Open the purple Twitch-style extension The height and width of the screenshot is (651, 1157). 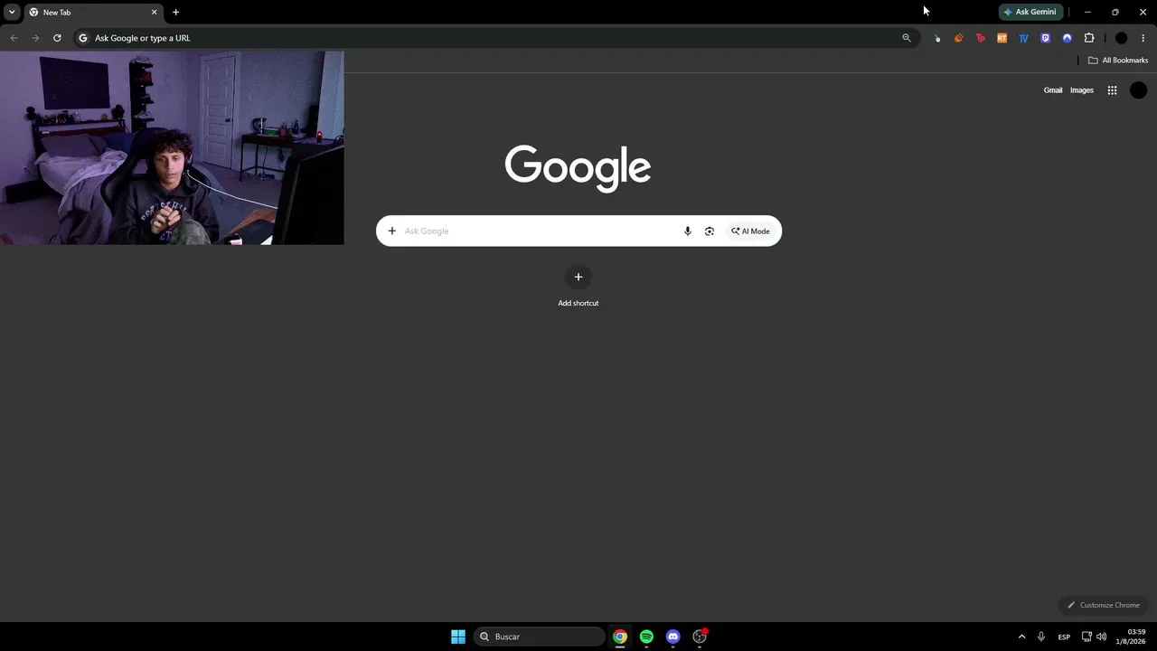(1046, 38)
